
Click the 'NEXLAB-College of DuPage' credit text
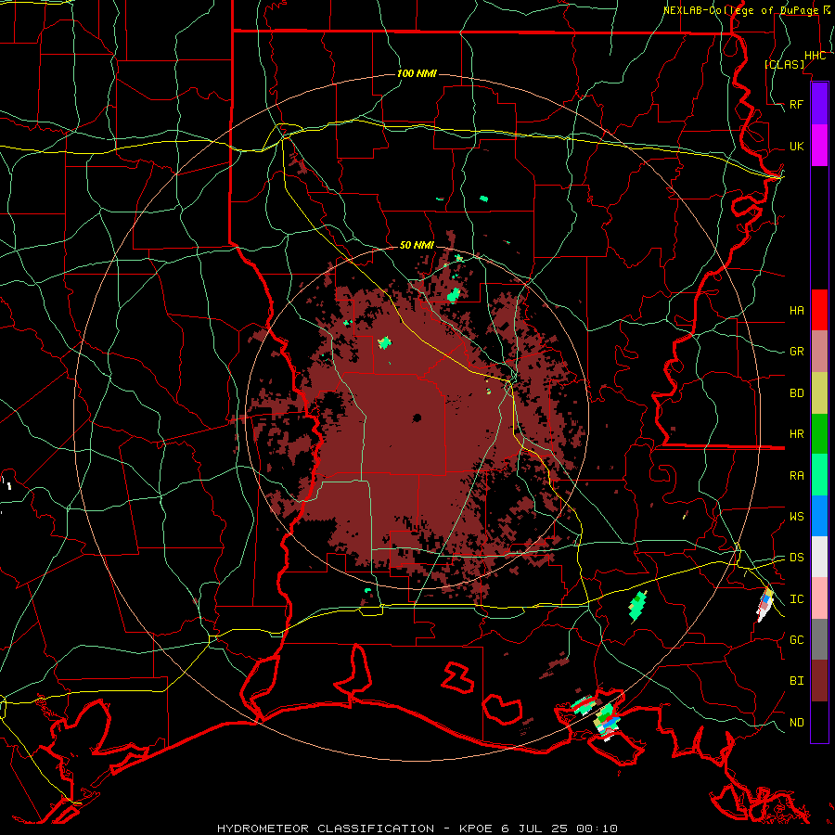pos(742,10)
